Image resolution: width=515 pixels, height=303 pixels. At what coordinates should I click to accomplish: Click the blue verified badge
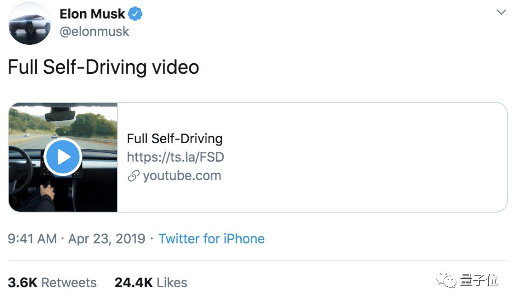click(x=136, y=14)
